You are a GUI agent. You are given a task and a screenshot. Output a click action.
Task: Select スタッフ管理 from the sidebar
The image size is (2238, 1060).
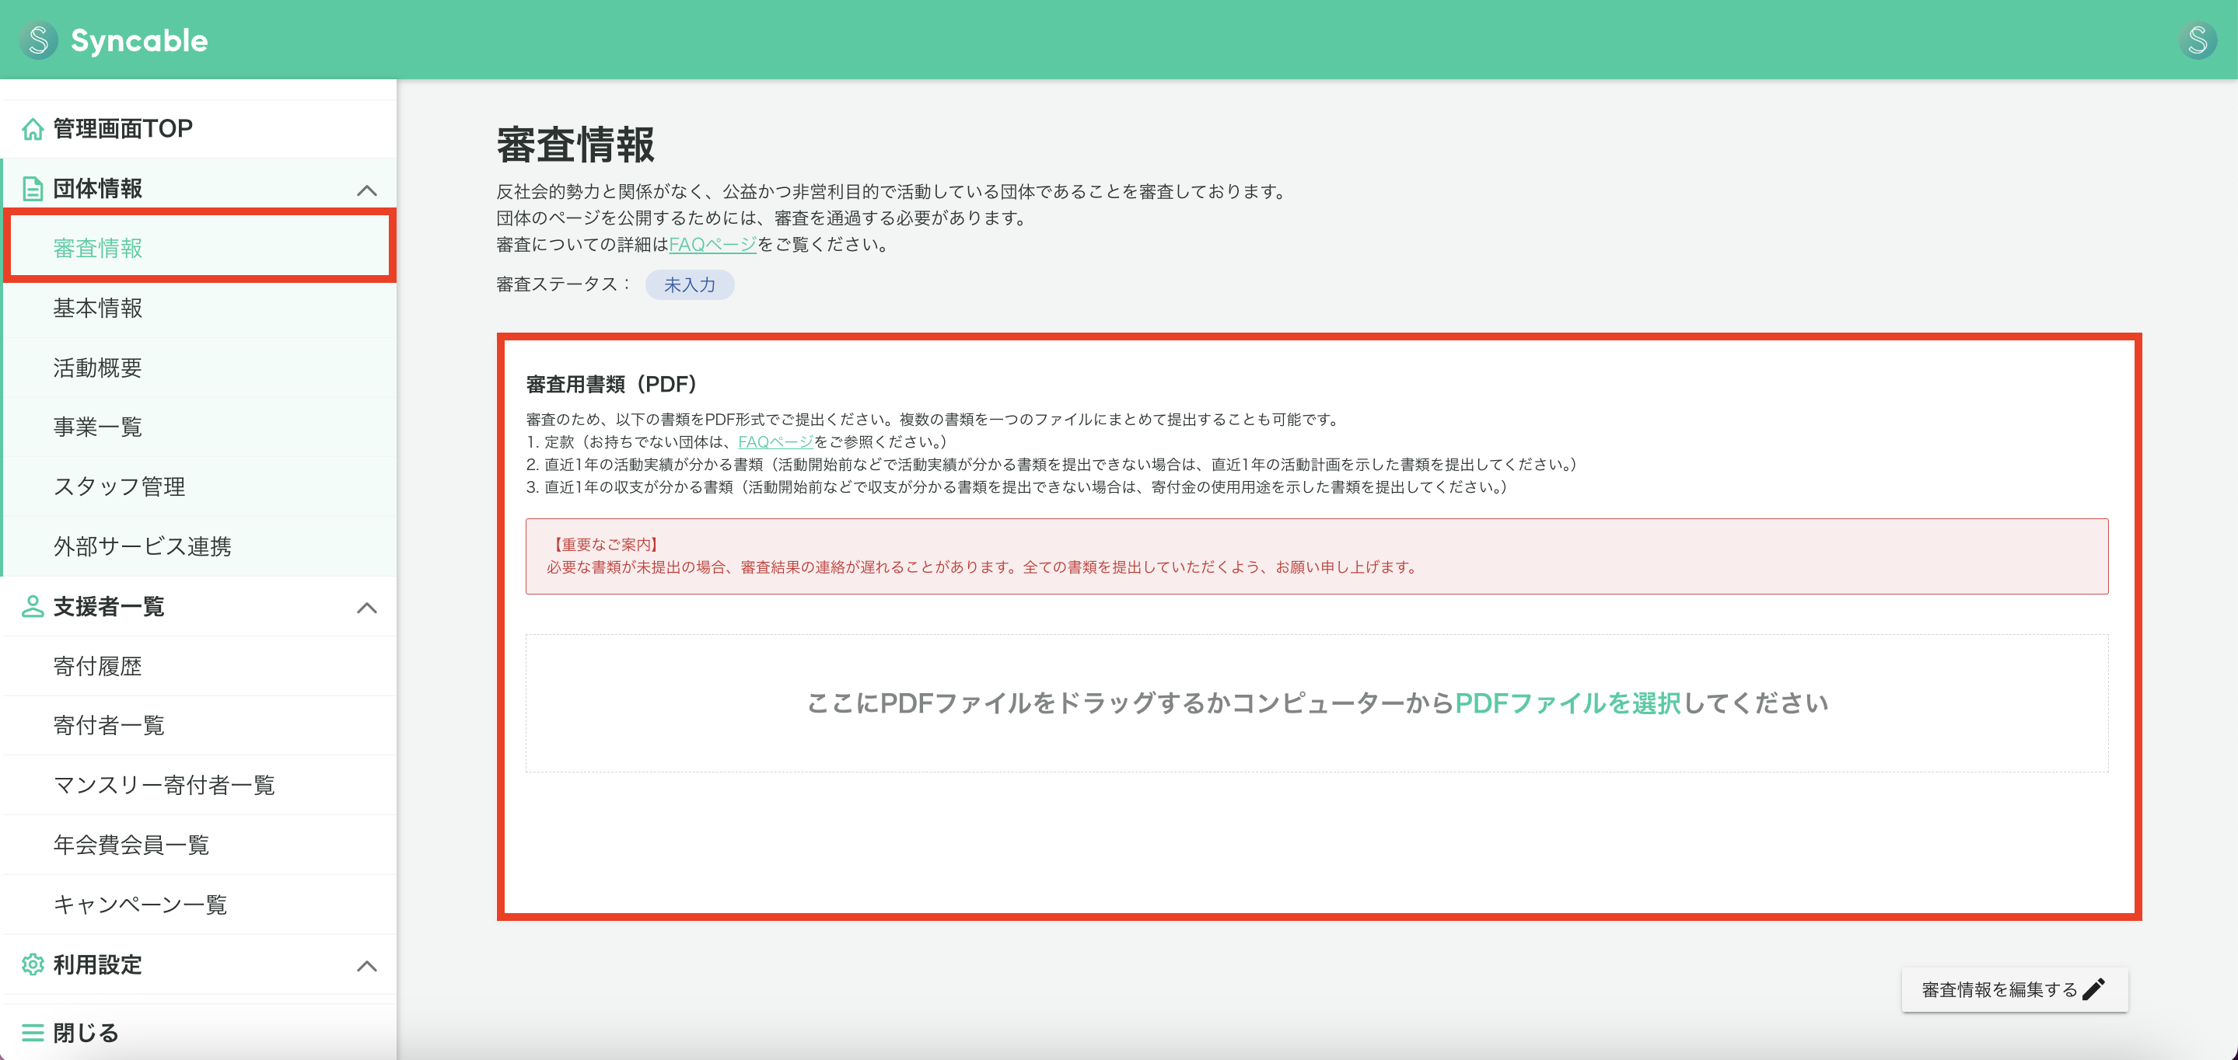(x=118, y=486)
